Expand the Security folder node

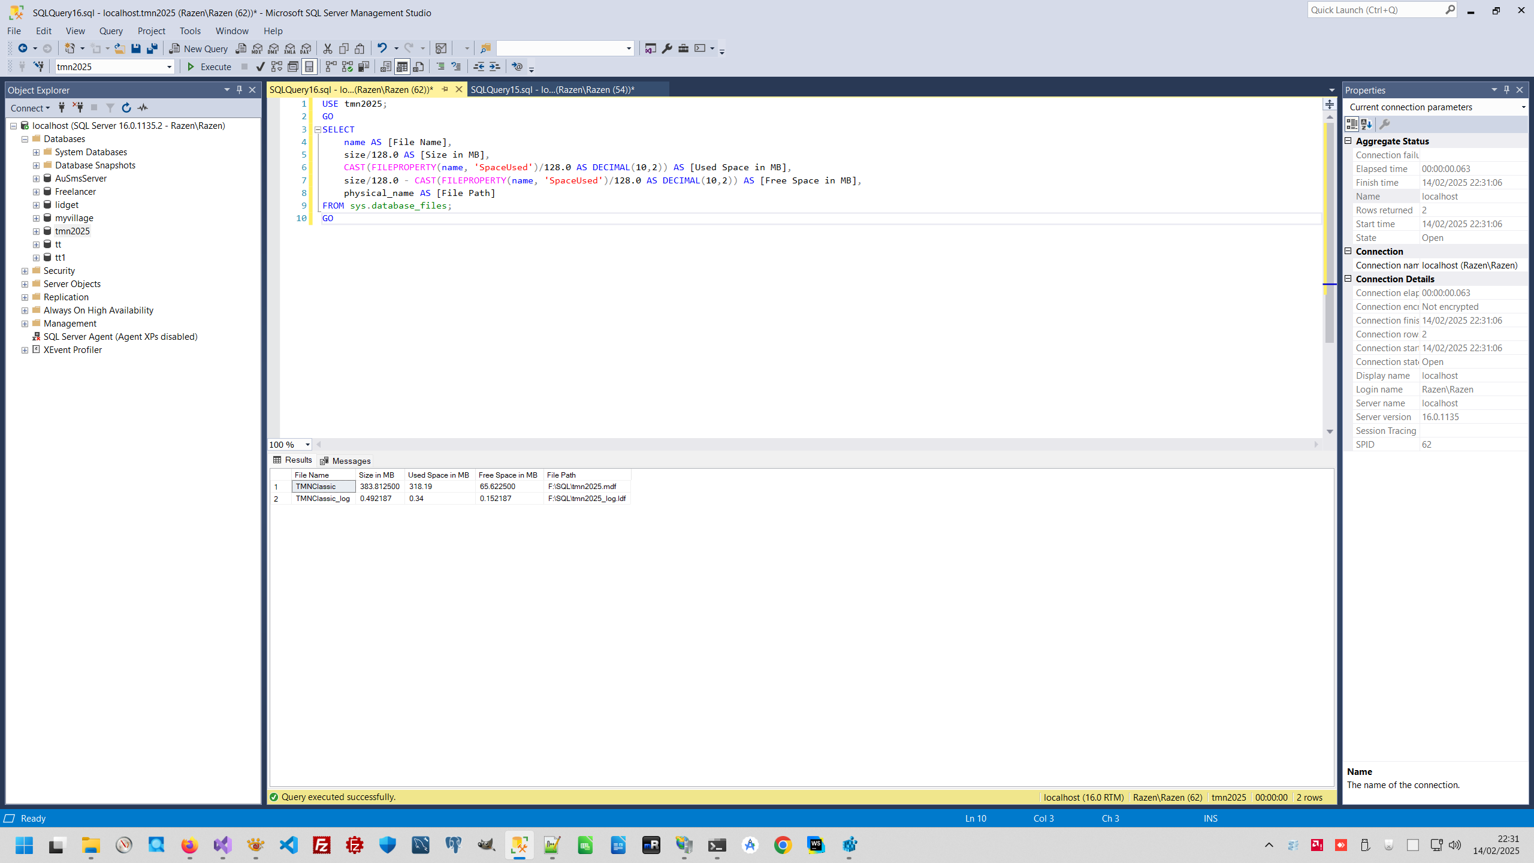point(25,271)
